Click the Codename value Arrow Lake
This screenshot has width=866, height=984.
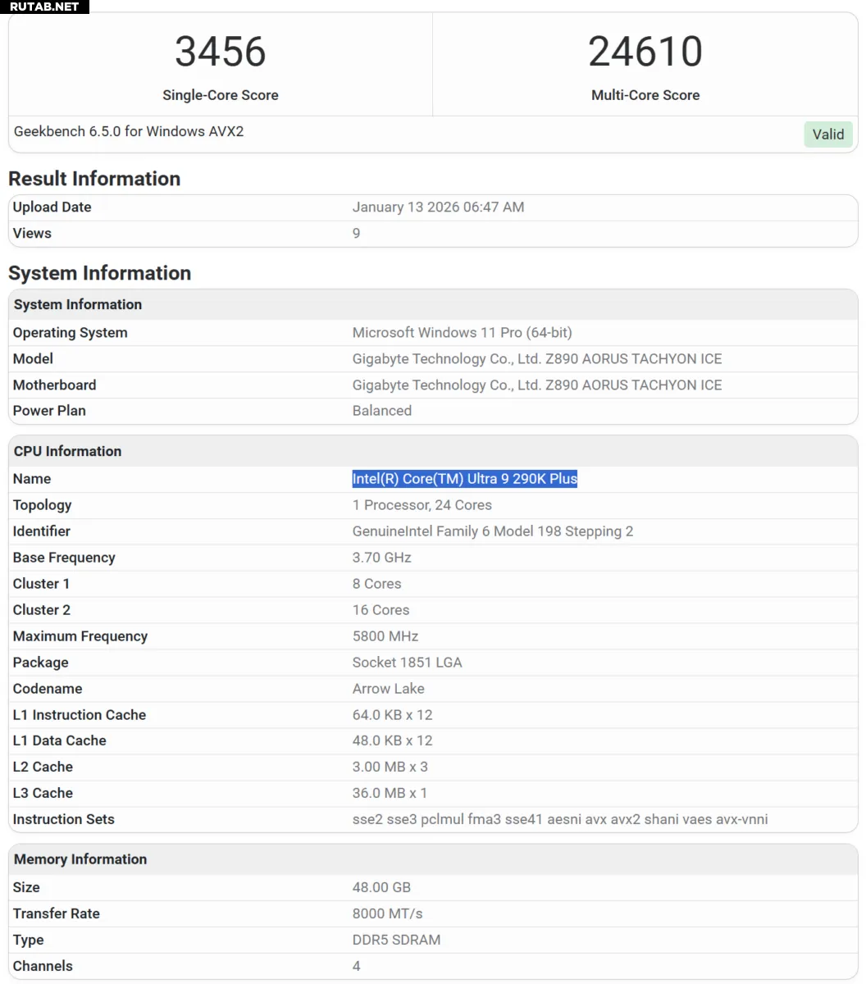click(389, 689)
